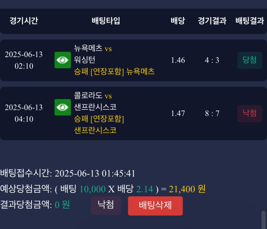
Task: Click the 승패 [연장포함] 샌프란시스코 bet text
Action: click(x=99, y=124)
